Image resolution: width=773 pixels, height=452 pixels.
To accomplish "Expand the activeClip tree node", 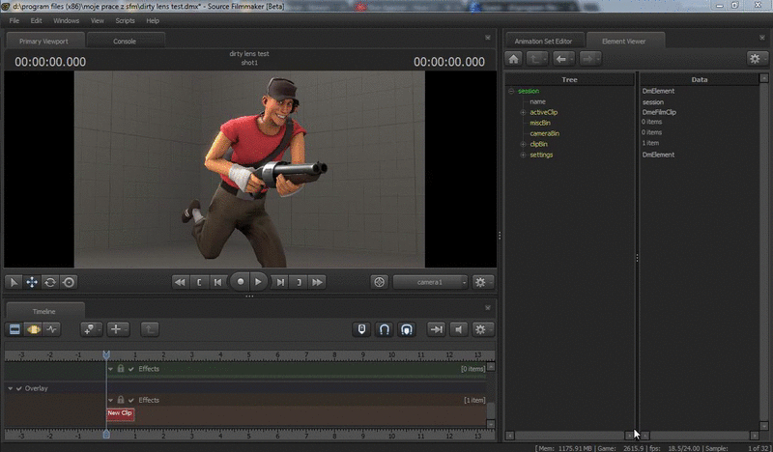I will coord(523,112).
